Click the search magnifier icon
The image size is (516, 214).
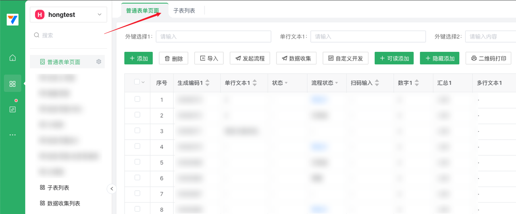[37, 35]
